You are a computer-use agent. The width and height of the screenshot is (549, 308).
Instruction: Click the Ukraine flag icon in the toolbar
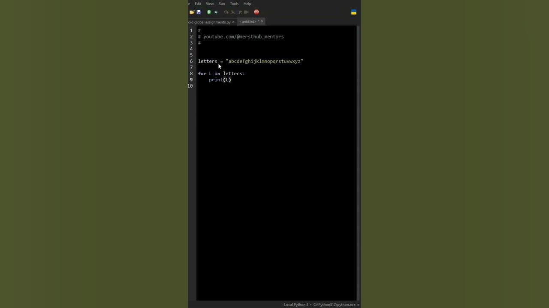[x=354, y=12]
